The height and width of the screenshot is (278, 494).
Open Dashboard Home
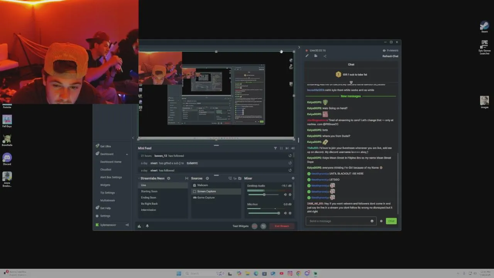111,162
